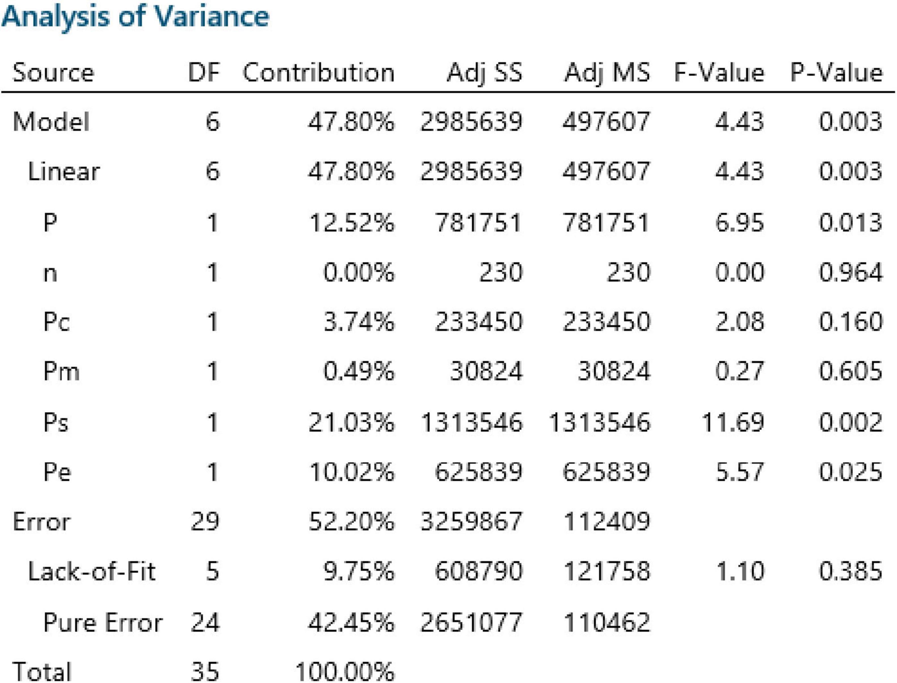Screen dimensions: 897x683
Task: Click the Pe source row label
Action: [x=57, y=472]
